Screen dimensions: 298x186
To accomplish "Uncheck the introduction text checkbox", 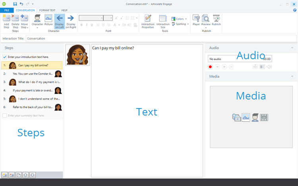I will [4, 58].
